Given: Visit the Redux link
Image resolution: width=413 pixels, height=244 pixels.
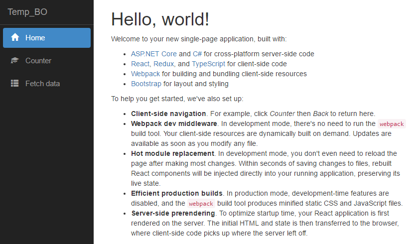Looking at the screenshot, I should point(164,64).
